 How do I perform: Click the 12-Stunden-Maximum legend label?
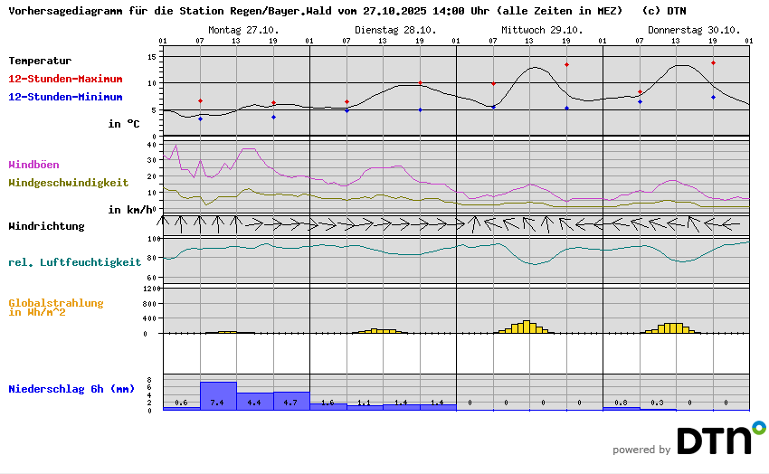(x=65, y=79)
